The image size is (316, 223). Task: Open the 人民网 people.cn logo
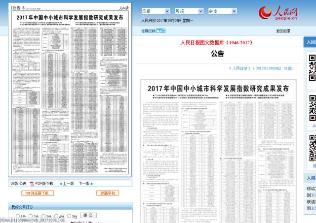pos(278,13)
